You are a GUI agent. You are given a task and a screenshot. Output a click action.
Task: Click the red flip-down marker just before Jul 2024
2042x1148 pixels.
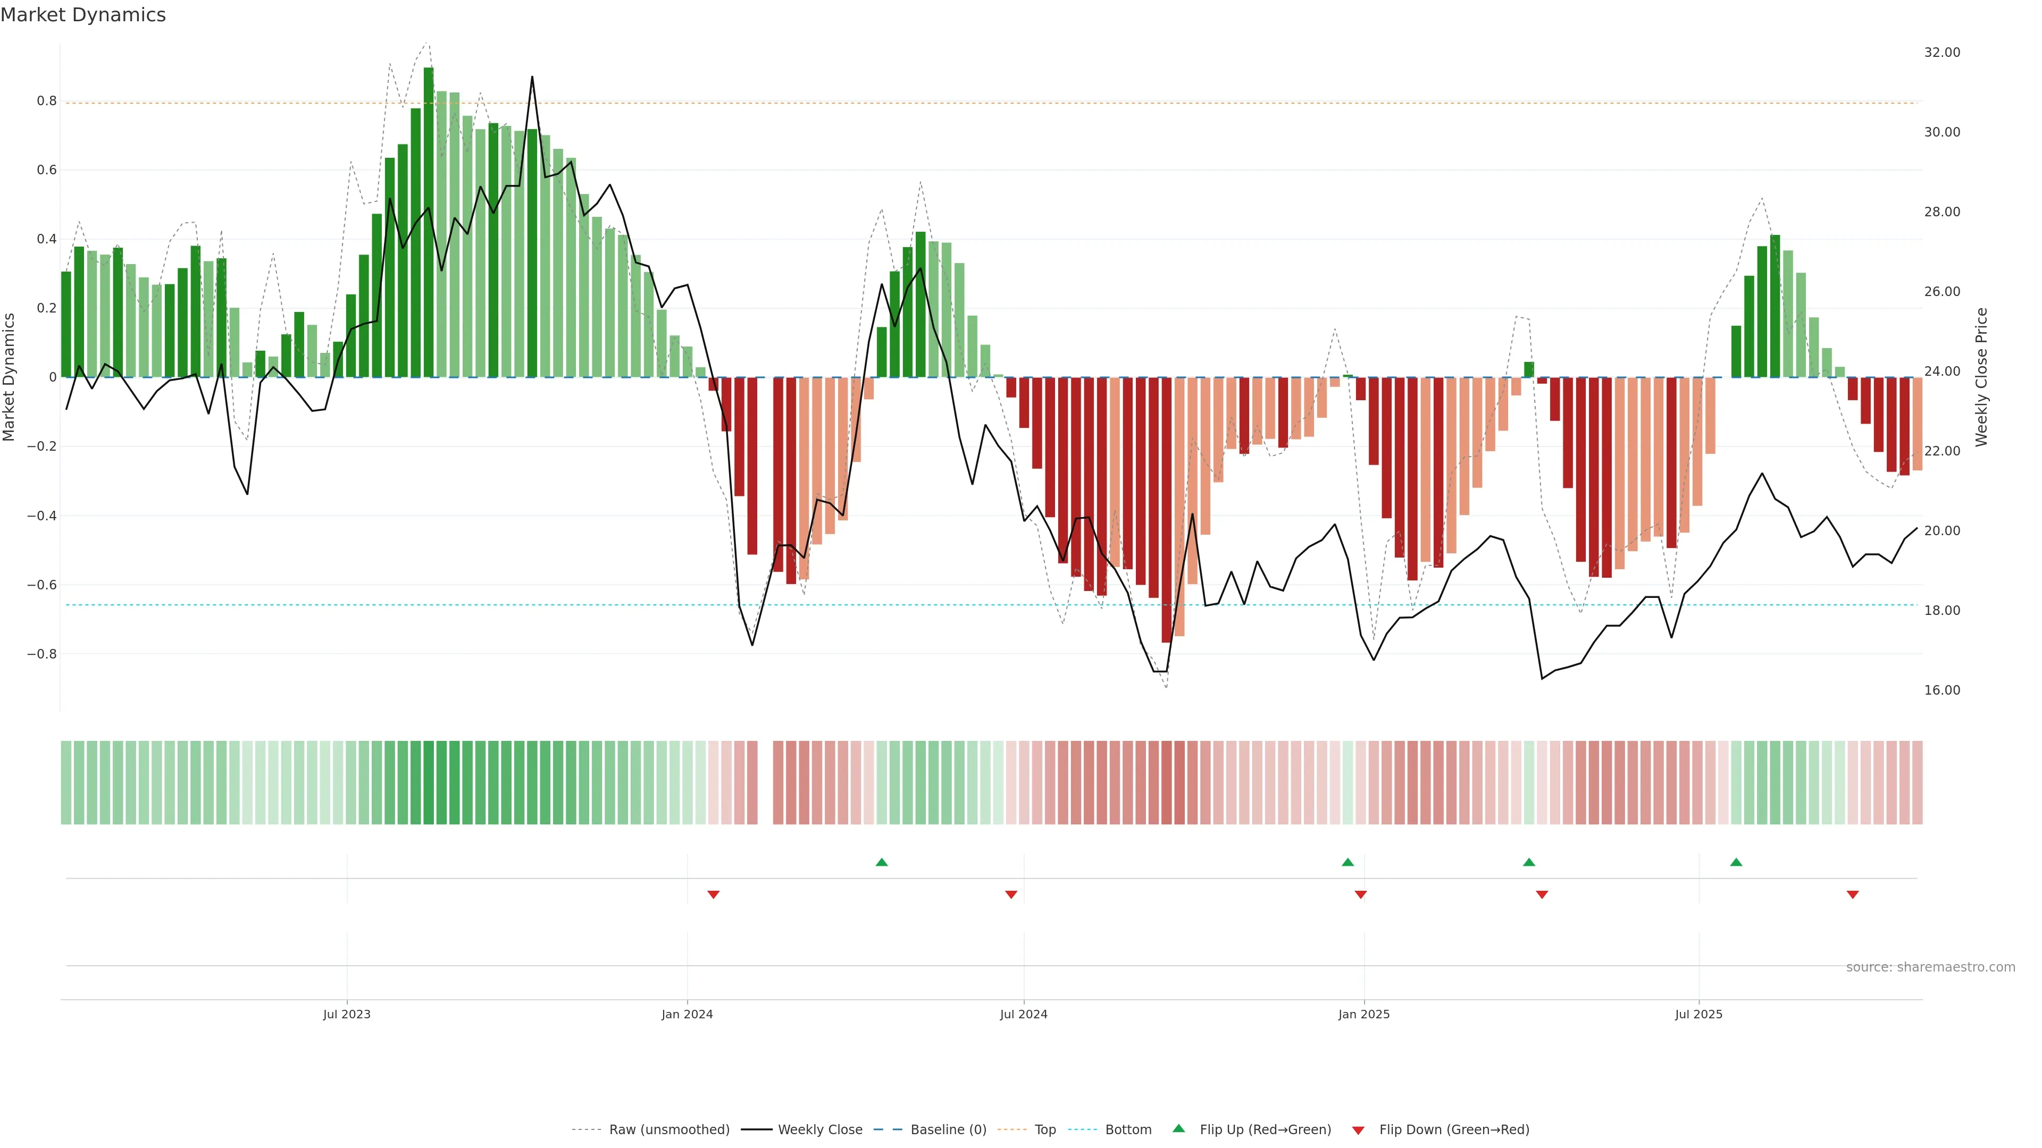click(1011, 894)
